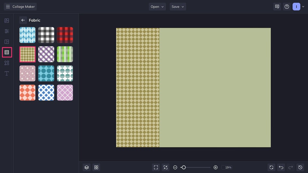Viewport: 308px width, 173px height.
Task: Select the pink plus-sign pattern
Action: pyautogui.click(x=27, y=73)
